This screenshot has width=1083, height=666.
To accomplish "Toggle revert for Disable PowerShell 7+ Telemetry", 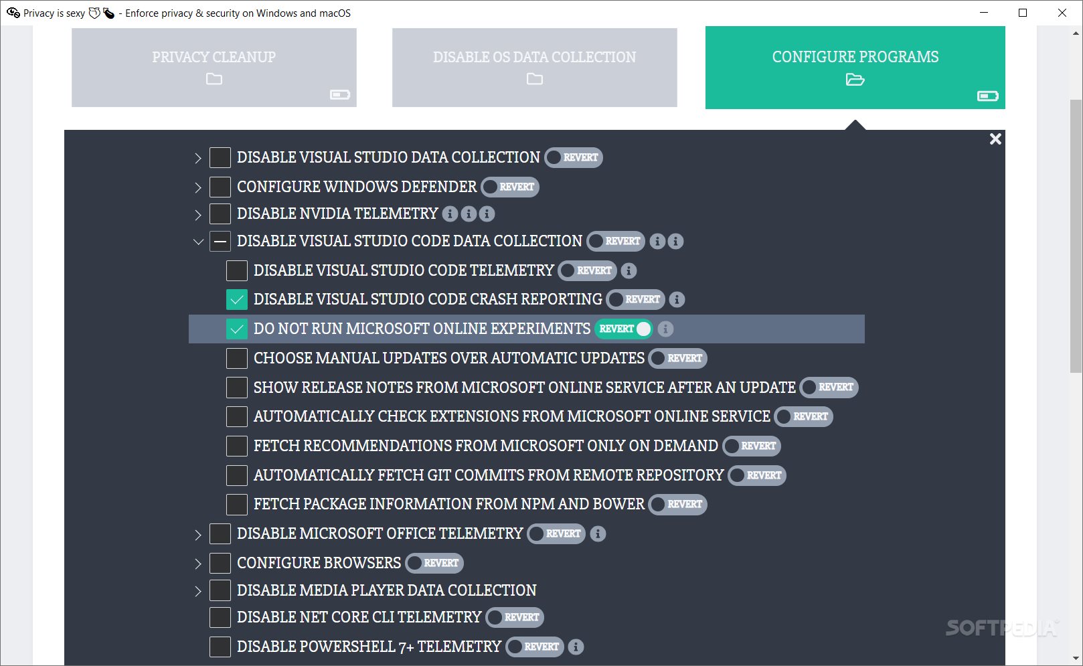I will 535,647.
